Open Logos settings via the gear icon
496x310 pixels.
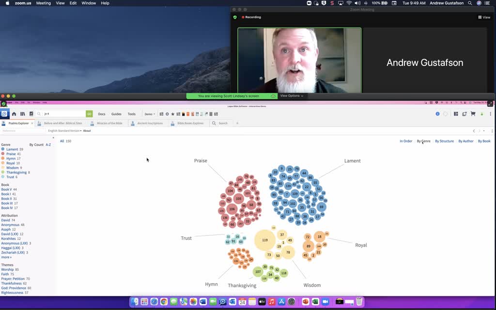click(x=167, y=114)
